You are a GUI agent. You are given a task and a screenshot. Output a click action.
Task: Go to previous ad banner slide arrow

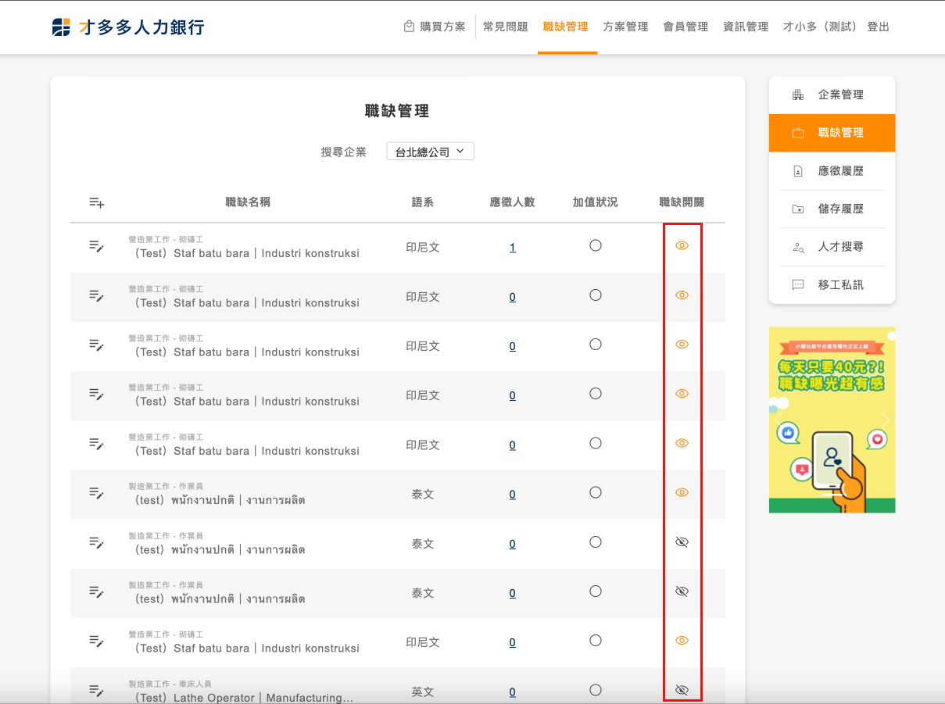coord(779,420)
